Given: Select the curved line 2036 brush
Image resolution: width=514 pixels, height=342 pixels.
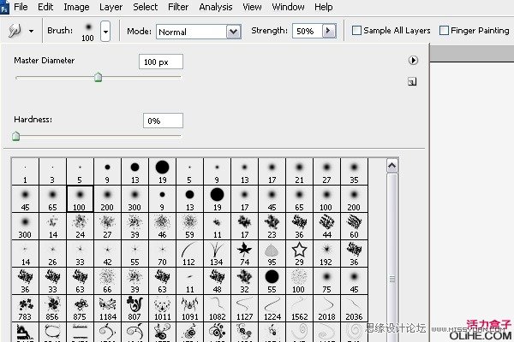Looking at the screenshot, I should 354,309.
